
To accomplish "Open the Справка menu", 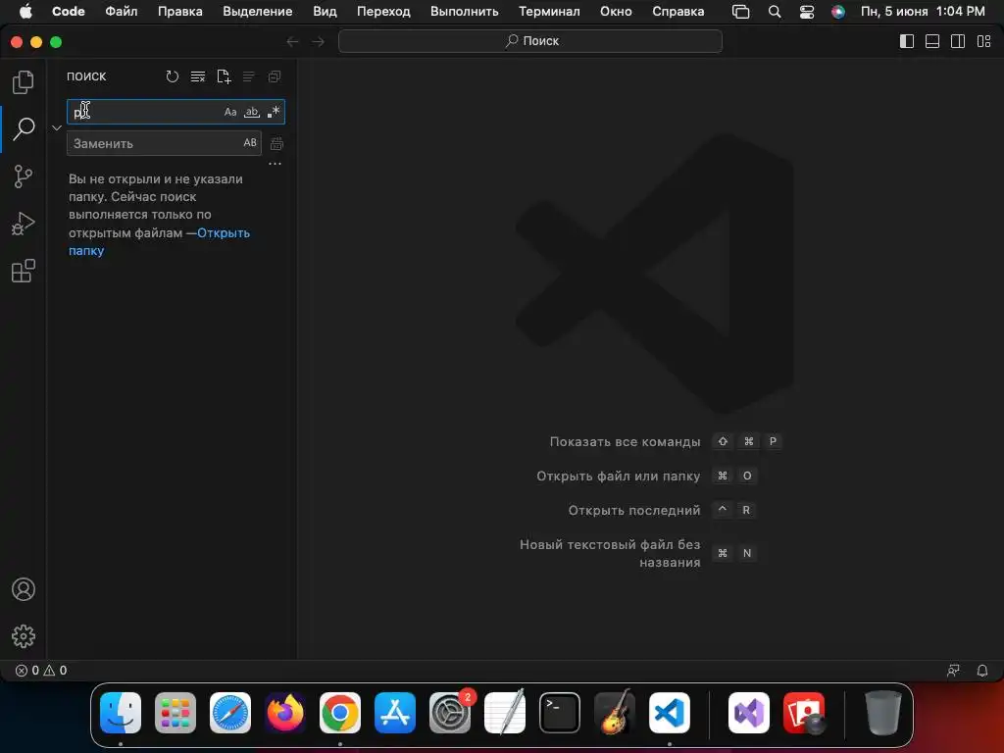I will coord(678,11).
